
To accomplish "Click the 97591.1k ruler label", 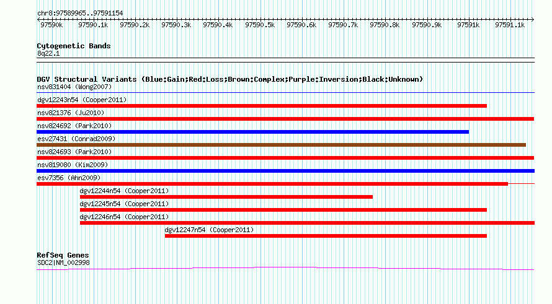I will pos(510,25).
